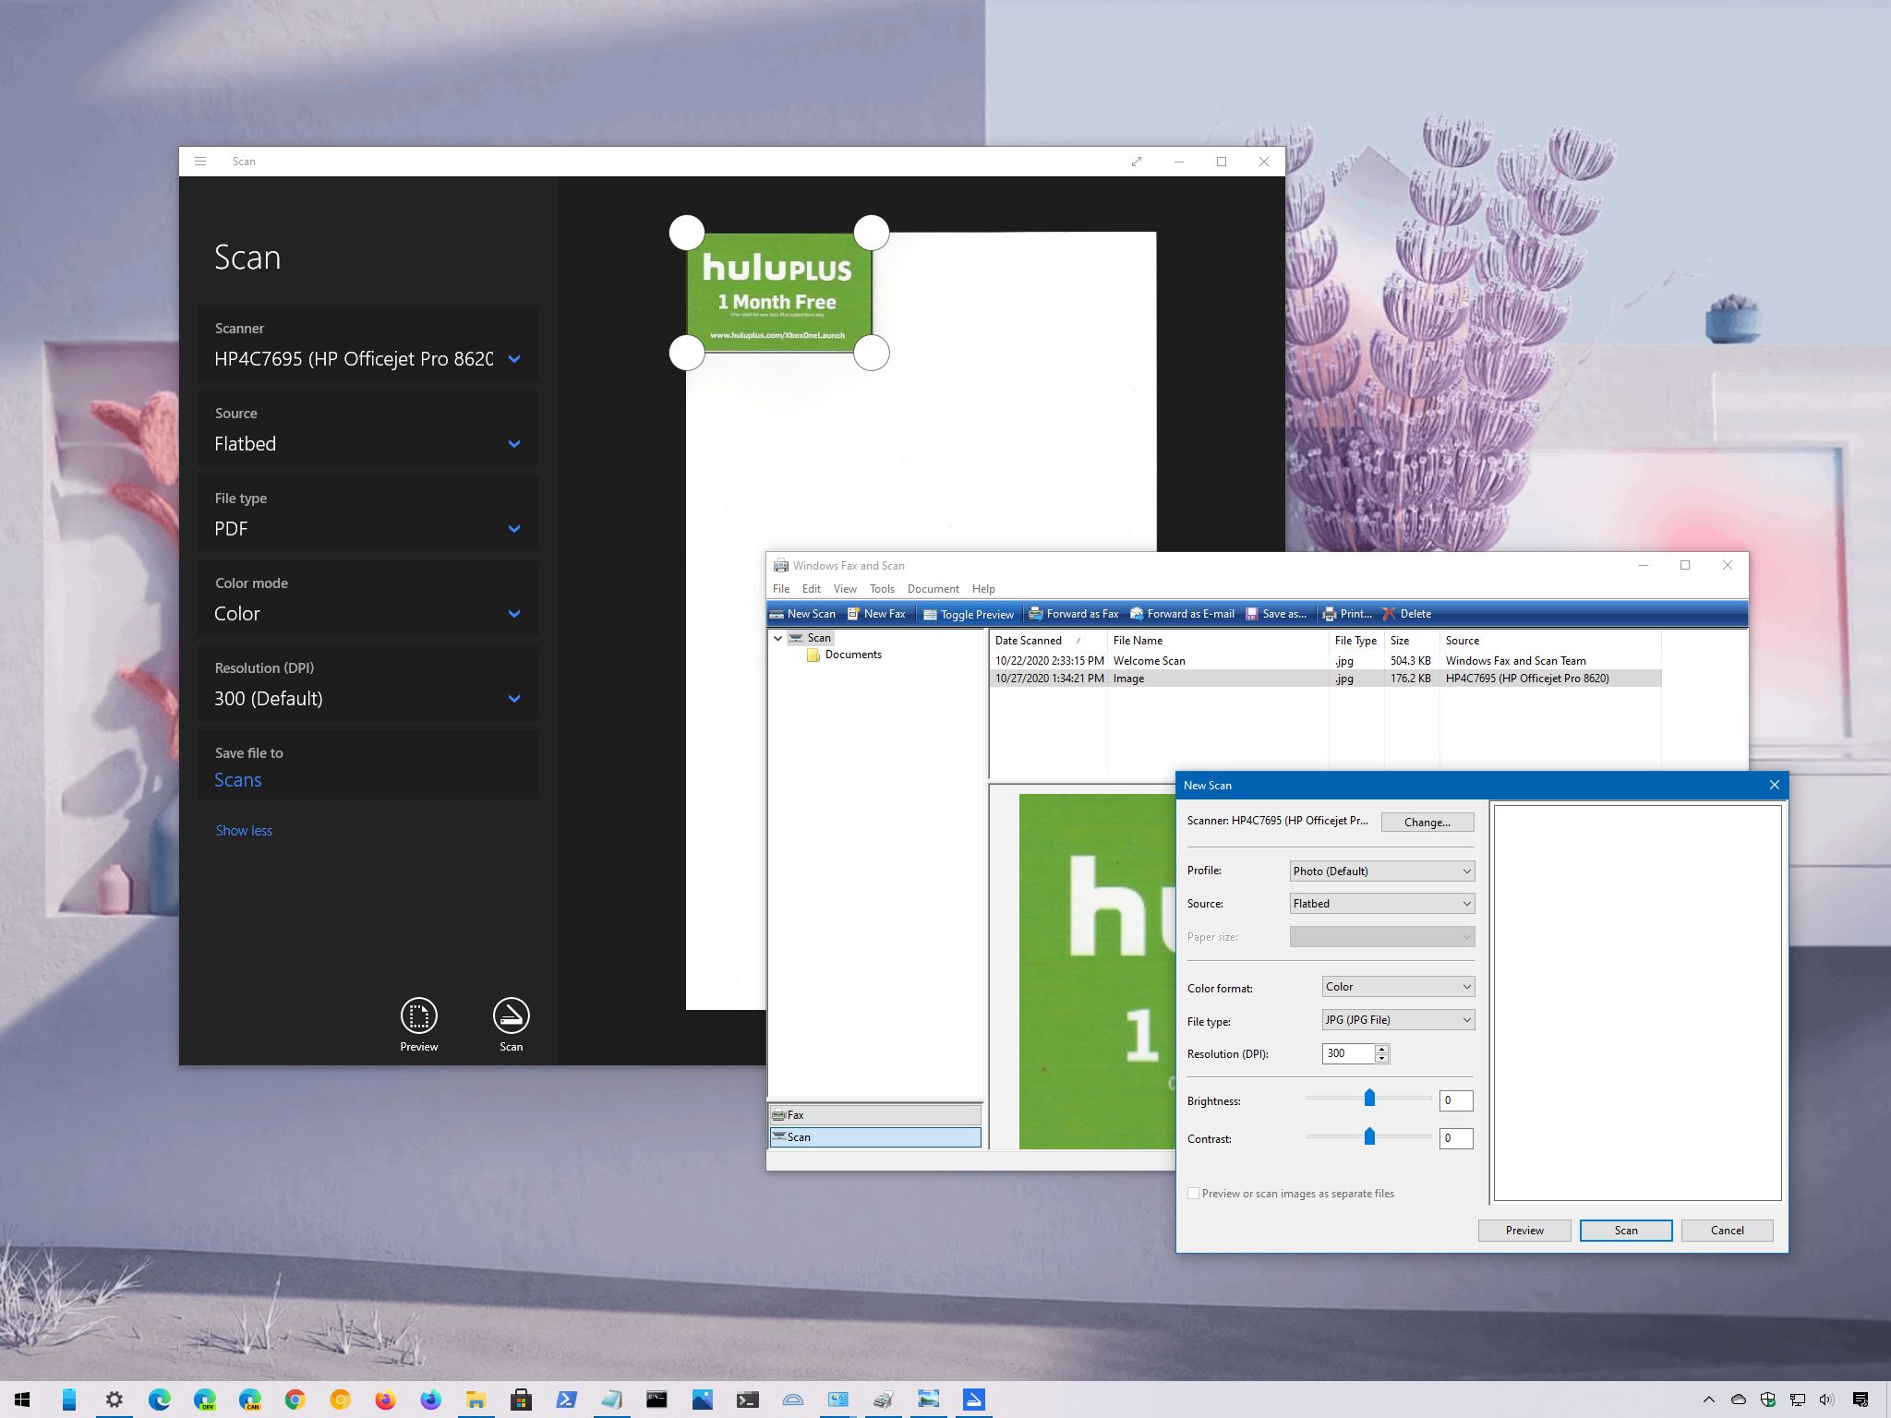The image size is (1891, 1418).
Task: Expand the File type dropdown in New Scan
Action: [x=1465, y=1019]
